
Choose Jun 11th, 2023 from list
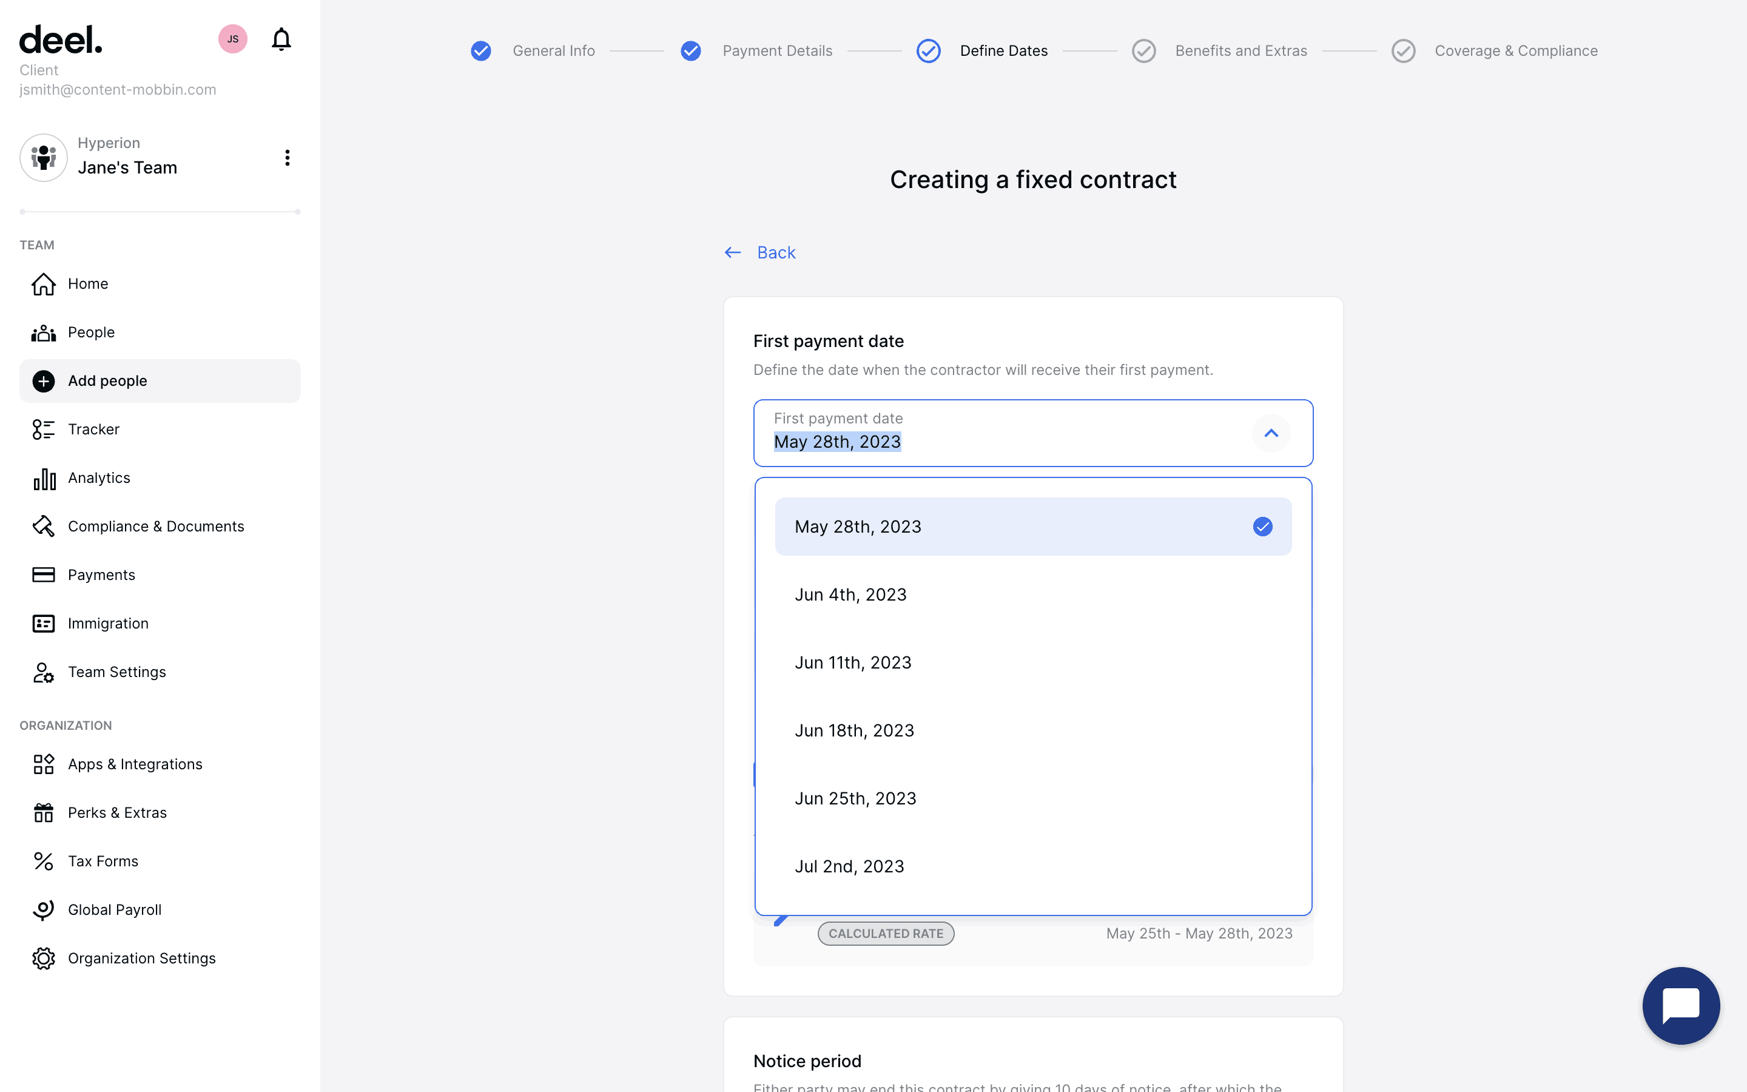[1033, 662]
